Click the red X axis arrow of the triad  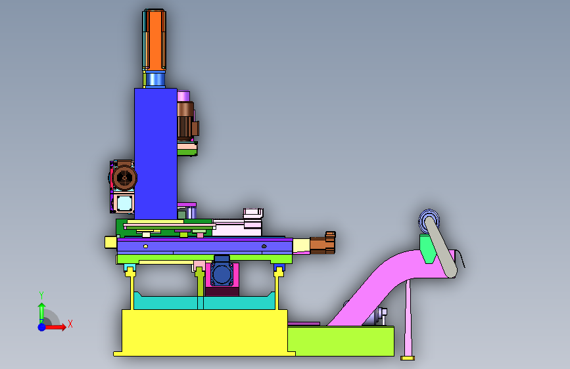coord(57,327)
